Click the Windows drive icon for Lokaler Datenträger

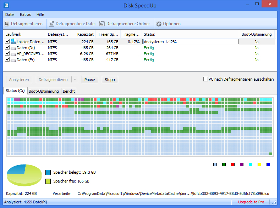13,41
